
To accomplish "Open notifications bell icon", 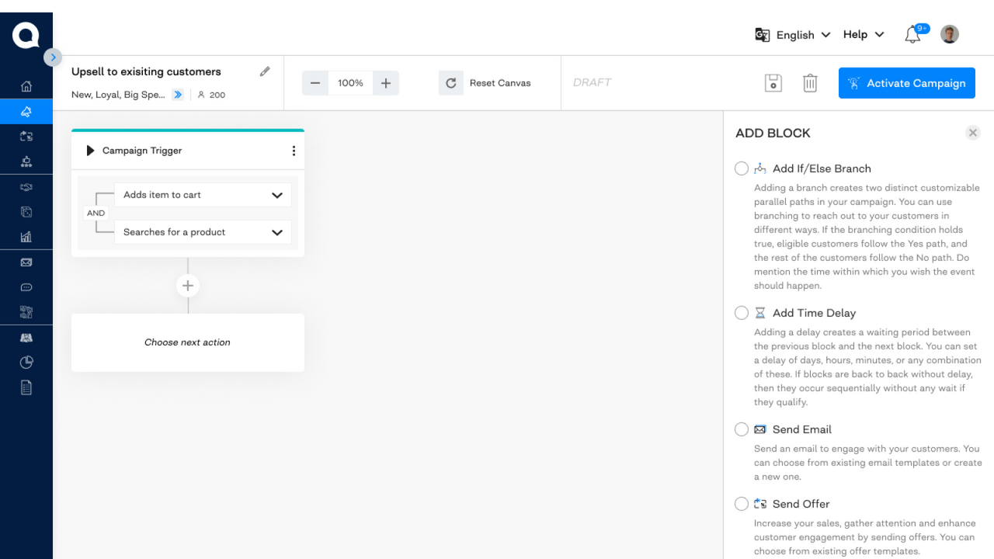I will 913,35.
